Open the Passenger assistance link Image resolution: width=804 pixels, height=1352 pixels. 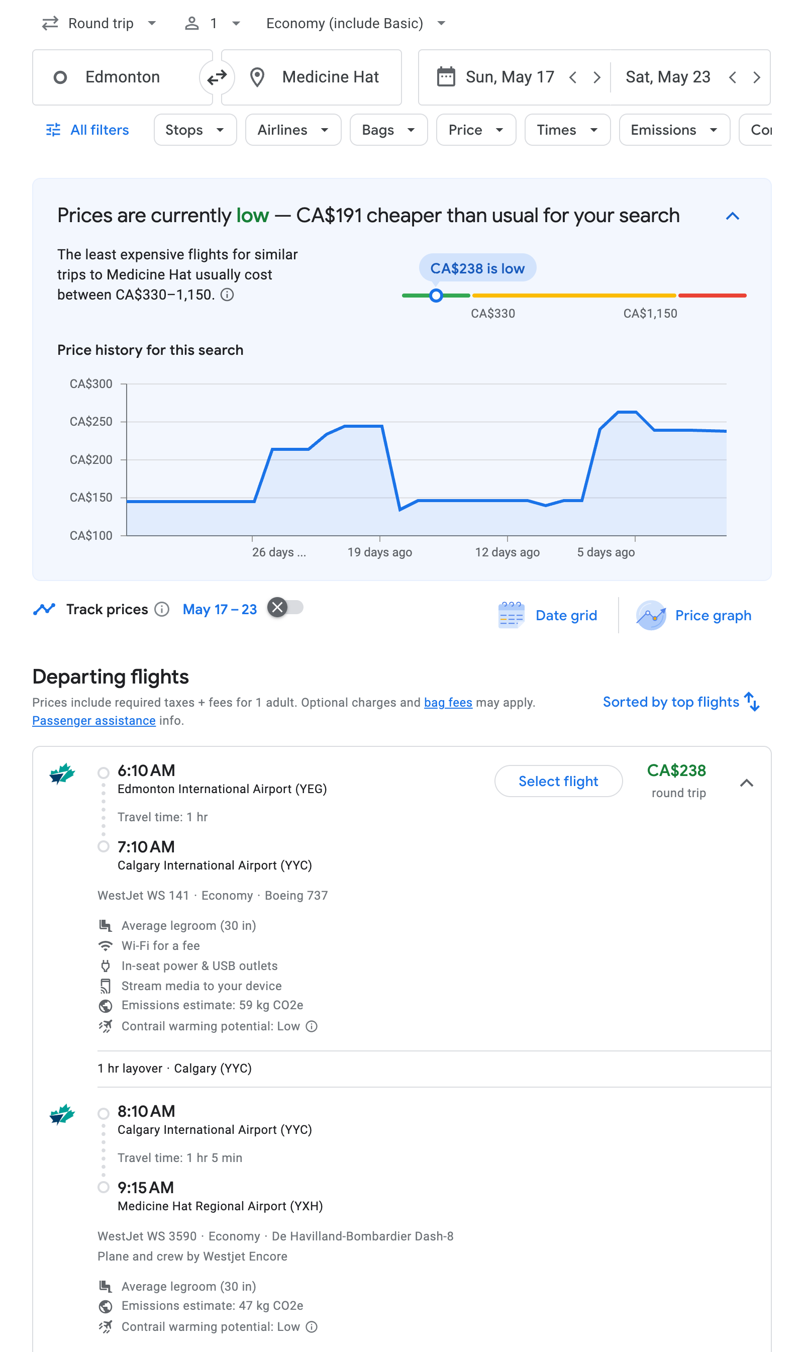coord(94,720)
